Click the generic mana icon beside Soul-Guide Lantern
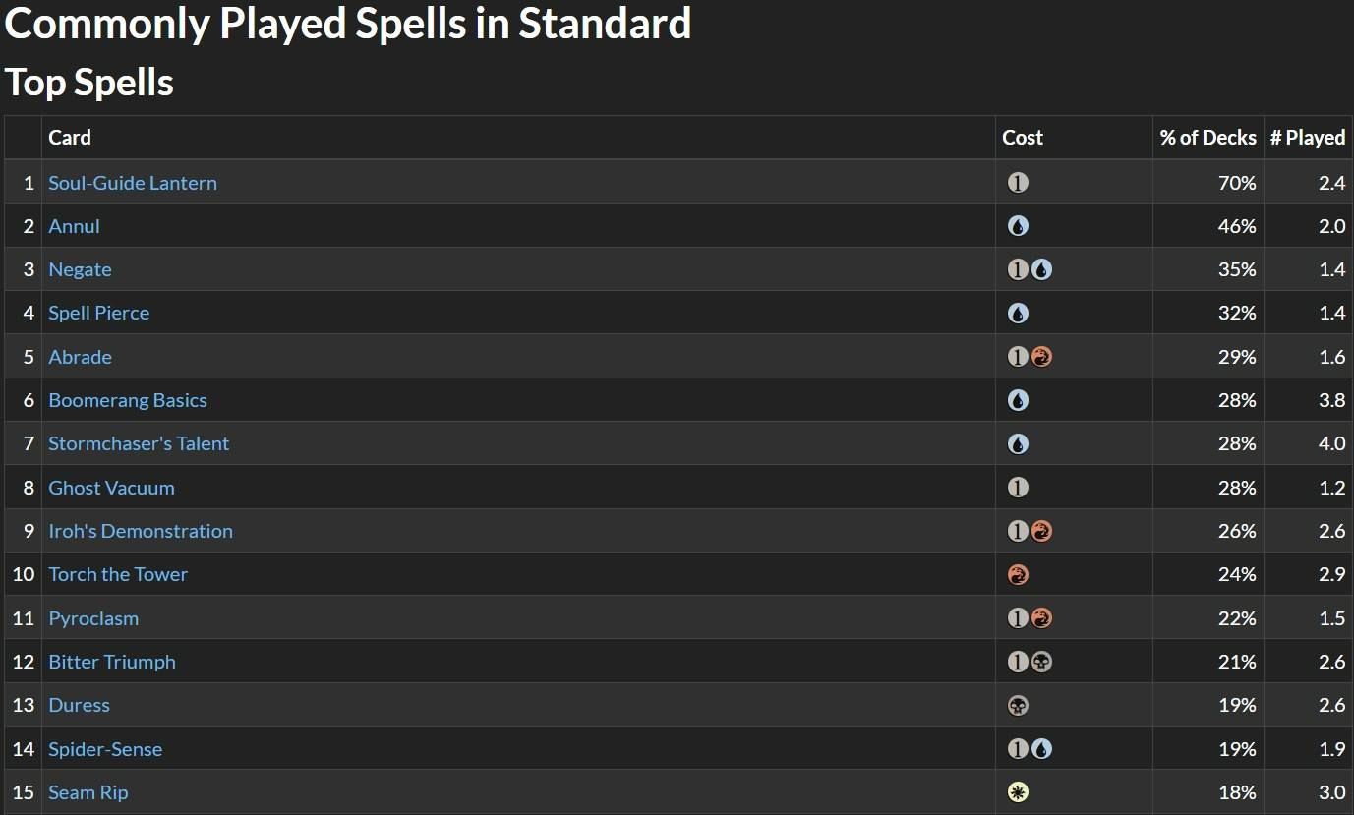1354x815 pixels. point(1019,182)
